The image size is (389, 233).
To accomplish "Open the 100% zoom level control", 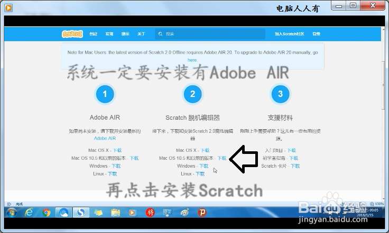I will [377, 204].
